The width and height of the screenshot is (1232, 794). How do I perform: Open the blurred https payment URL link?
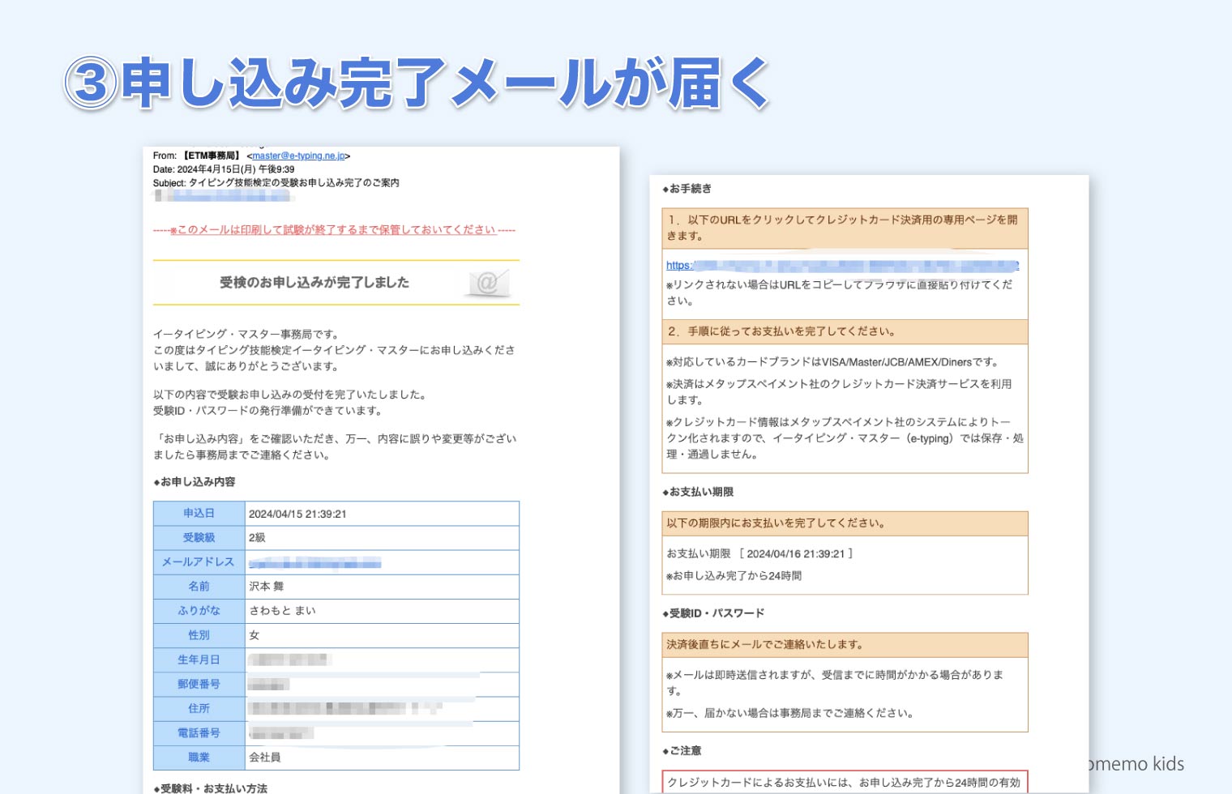pyautogui.click(x=842, y=266)
